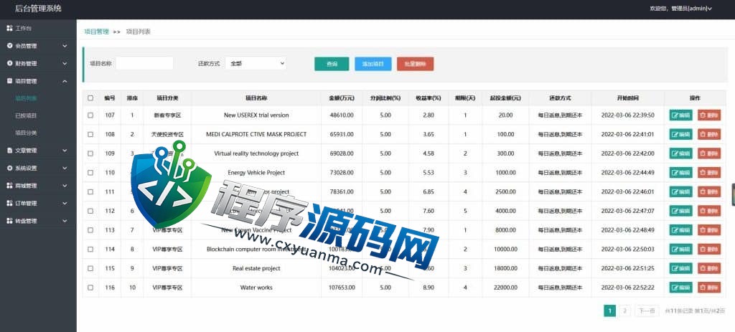Viewport: 735px width, 332px height.
Task: Edit project row numbered 111
Action: point(680,192)
